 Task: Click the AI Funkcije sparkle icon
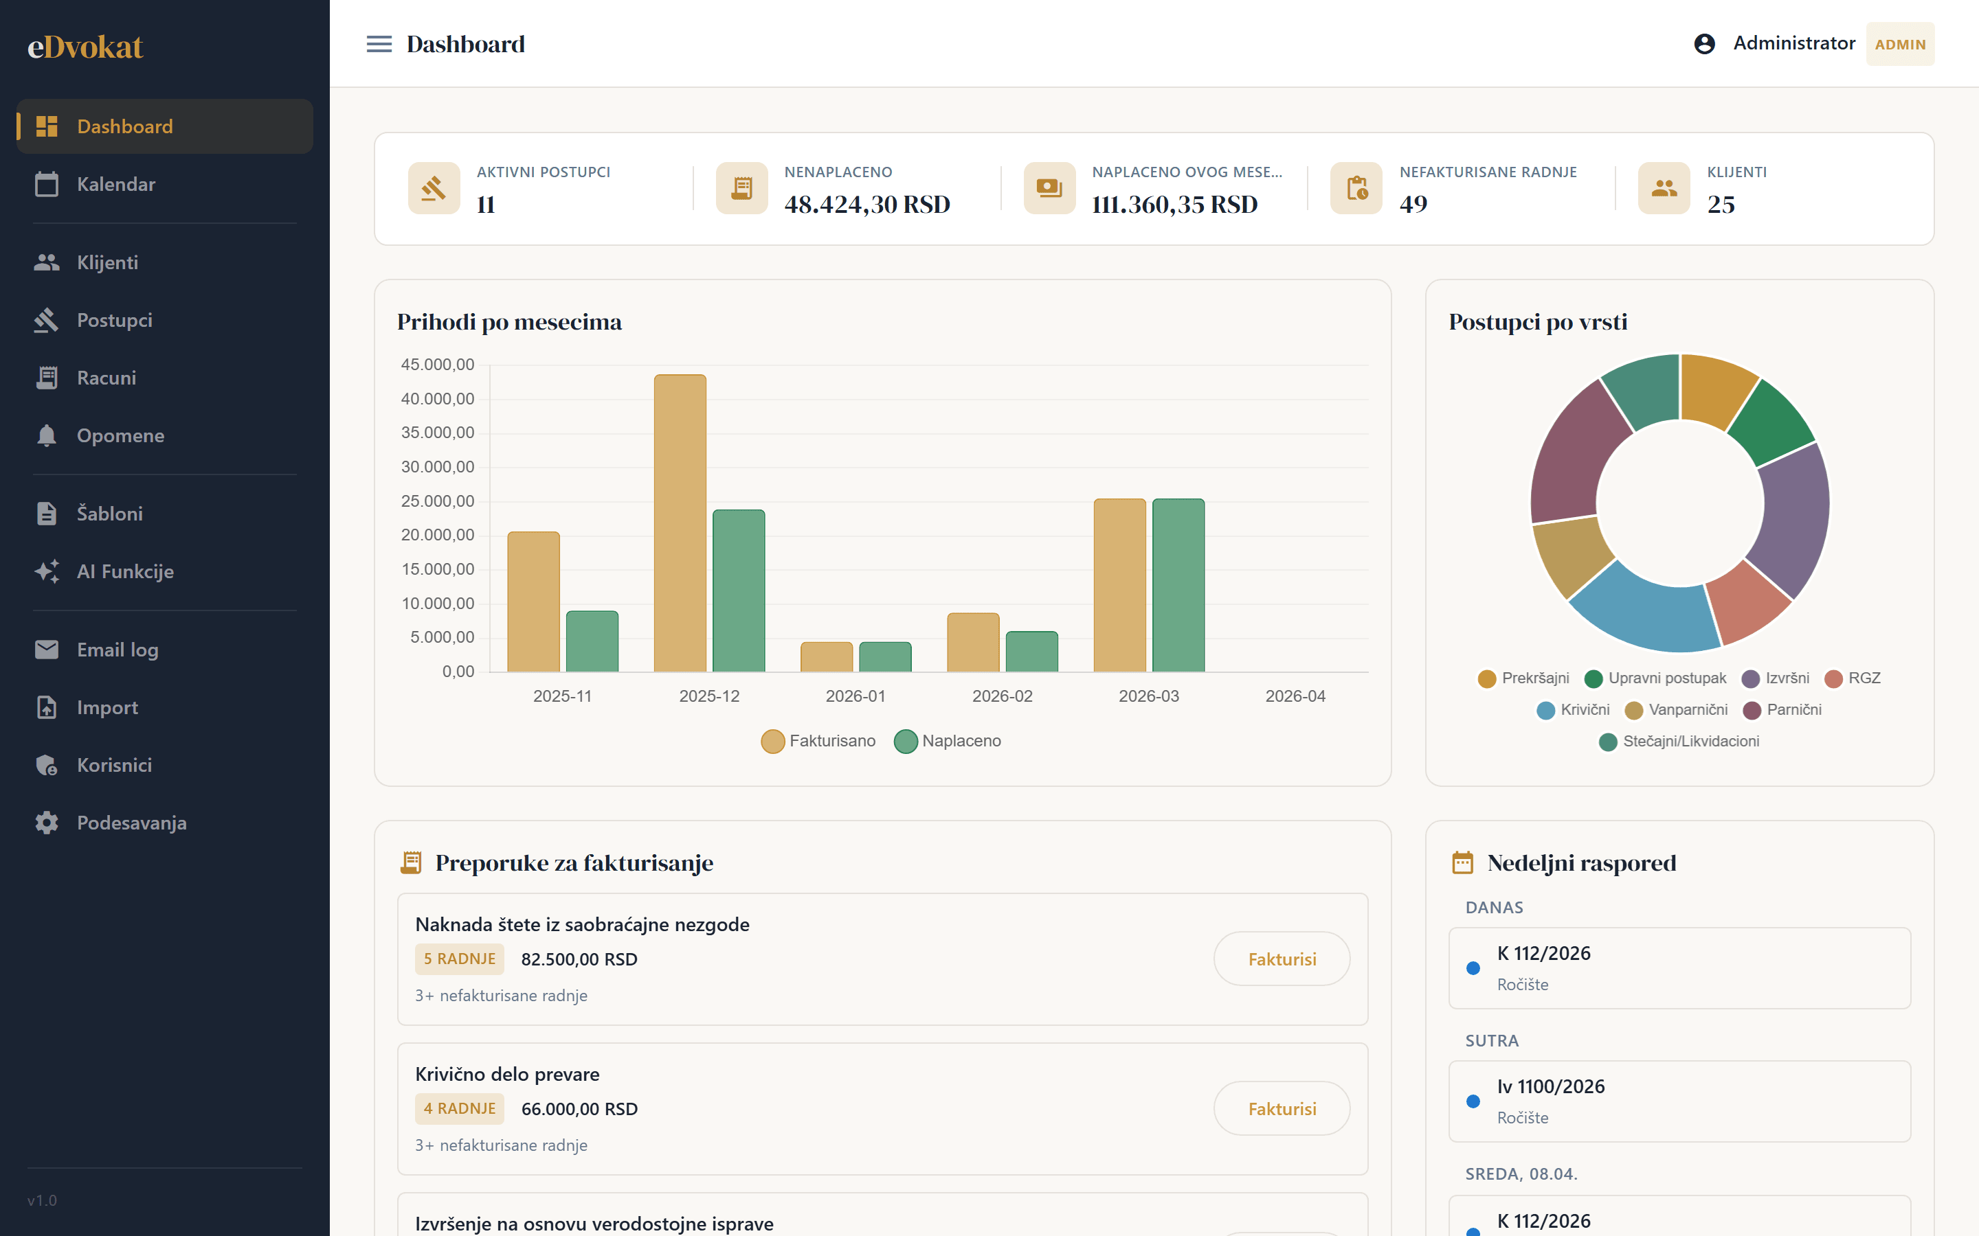47,571
